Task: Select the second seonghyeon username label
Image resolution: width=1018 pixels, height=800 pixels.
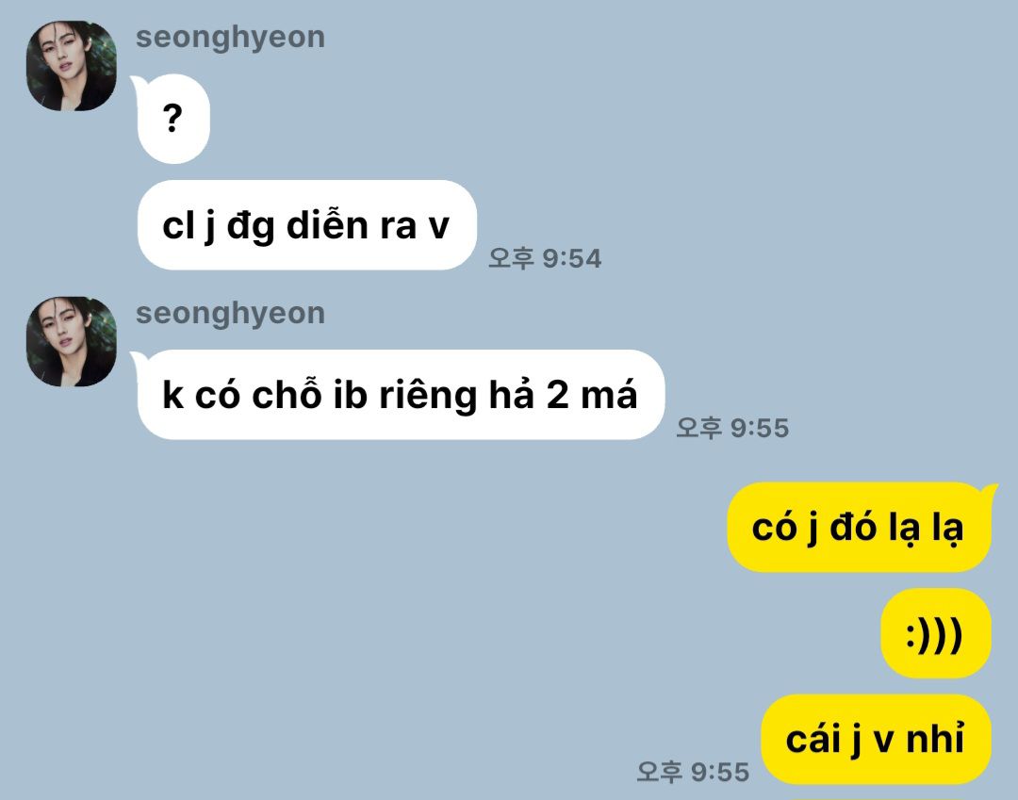Action: (x=230, y=314)
